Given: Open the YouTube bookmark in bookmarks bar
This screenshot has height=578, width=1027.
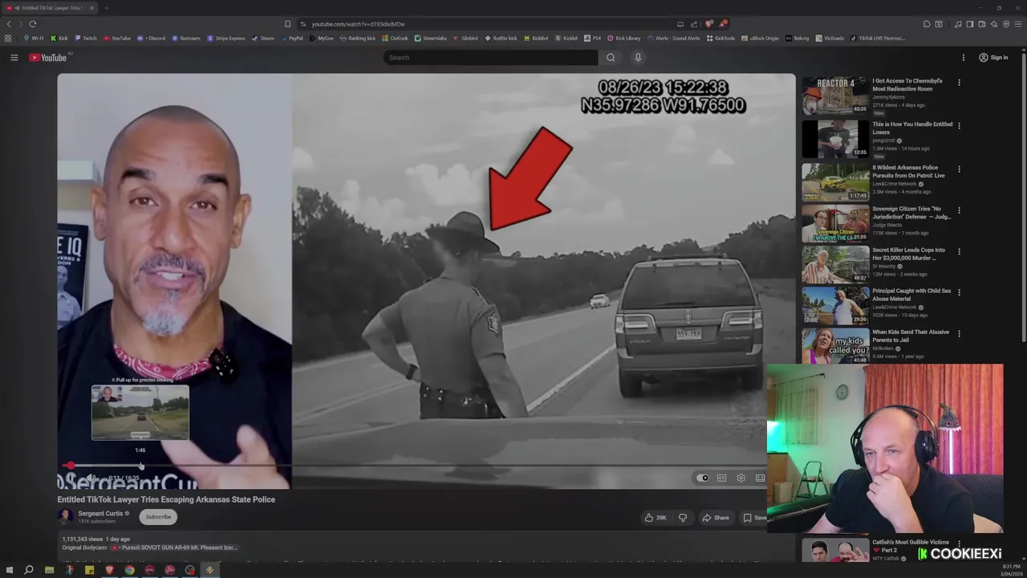Looking at the screenshot, I should pos(117,38).
